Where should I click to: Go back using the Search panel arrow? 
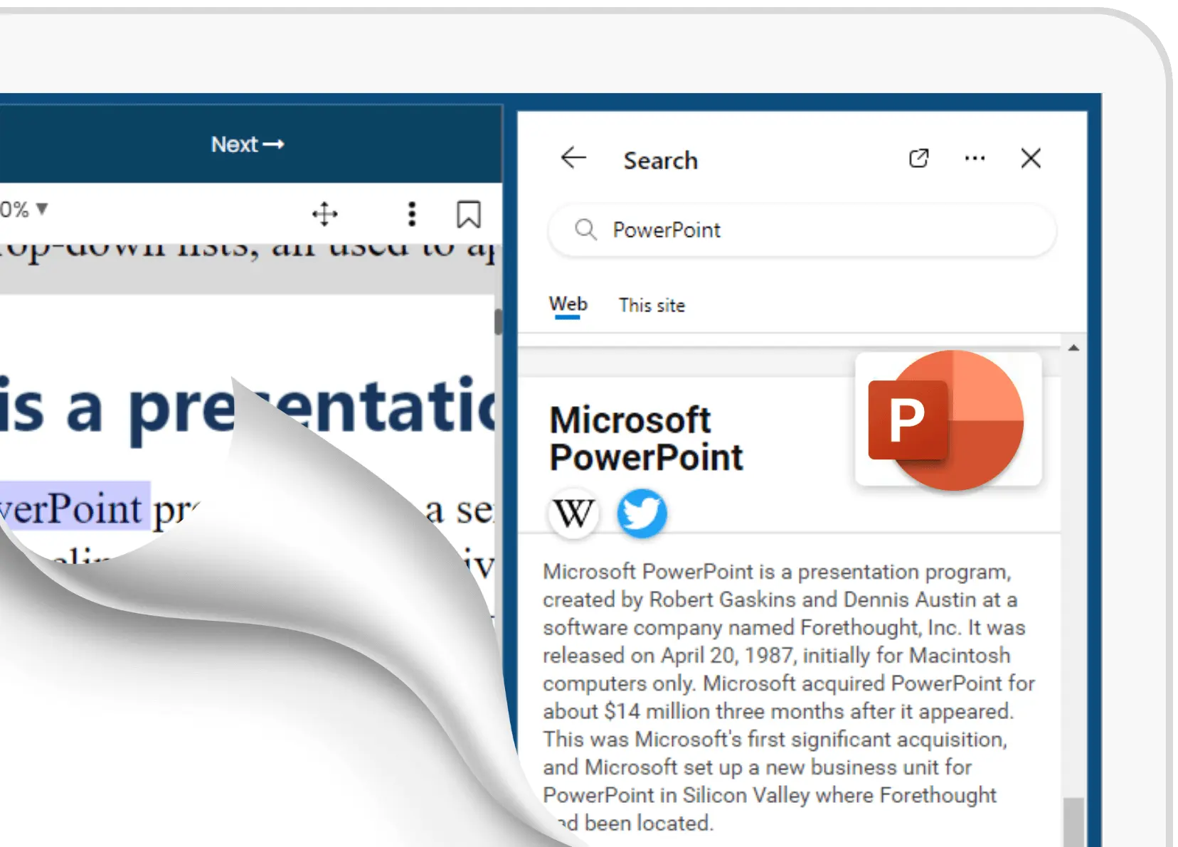coord(573,158)
